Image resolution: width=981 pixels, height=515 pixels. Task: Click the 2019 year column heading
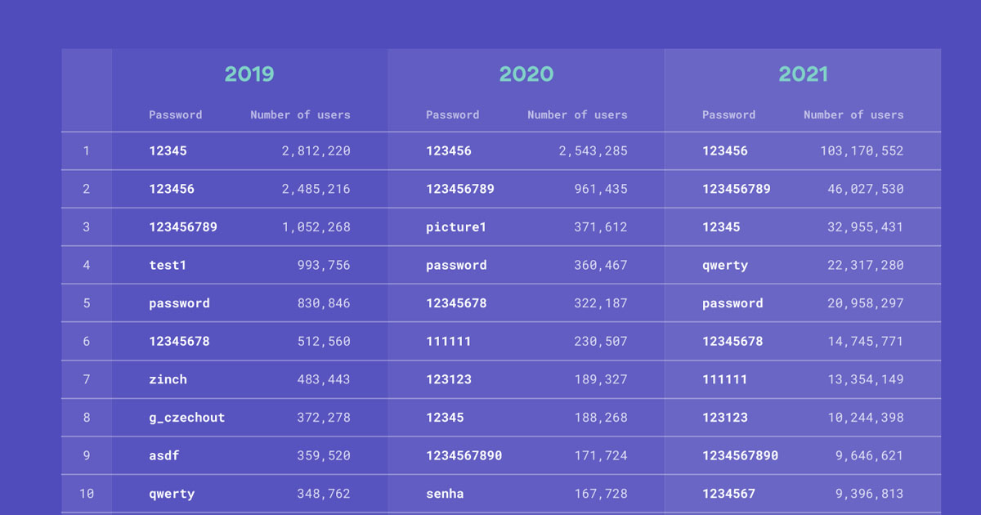coord(249,74)
